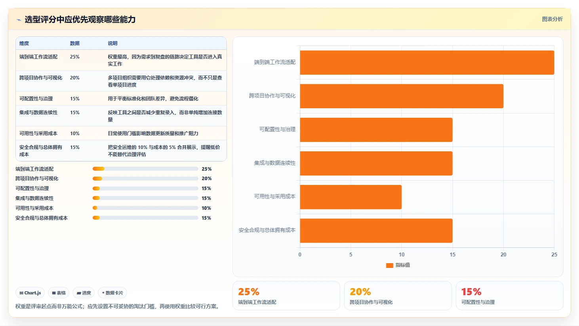Click the footer note starting 权重是评审起点
The width and height of the screenshot is (579, 326).
pos(118,306)
